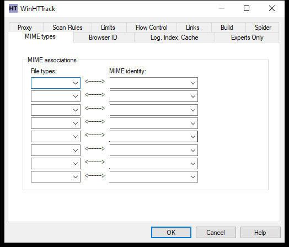Image resolution: width=289 pixels, height=247 pixels.
Task: Expand second MIME identity dropdown arrow
Action: [193, 96]
